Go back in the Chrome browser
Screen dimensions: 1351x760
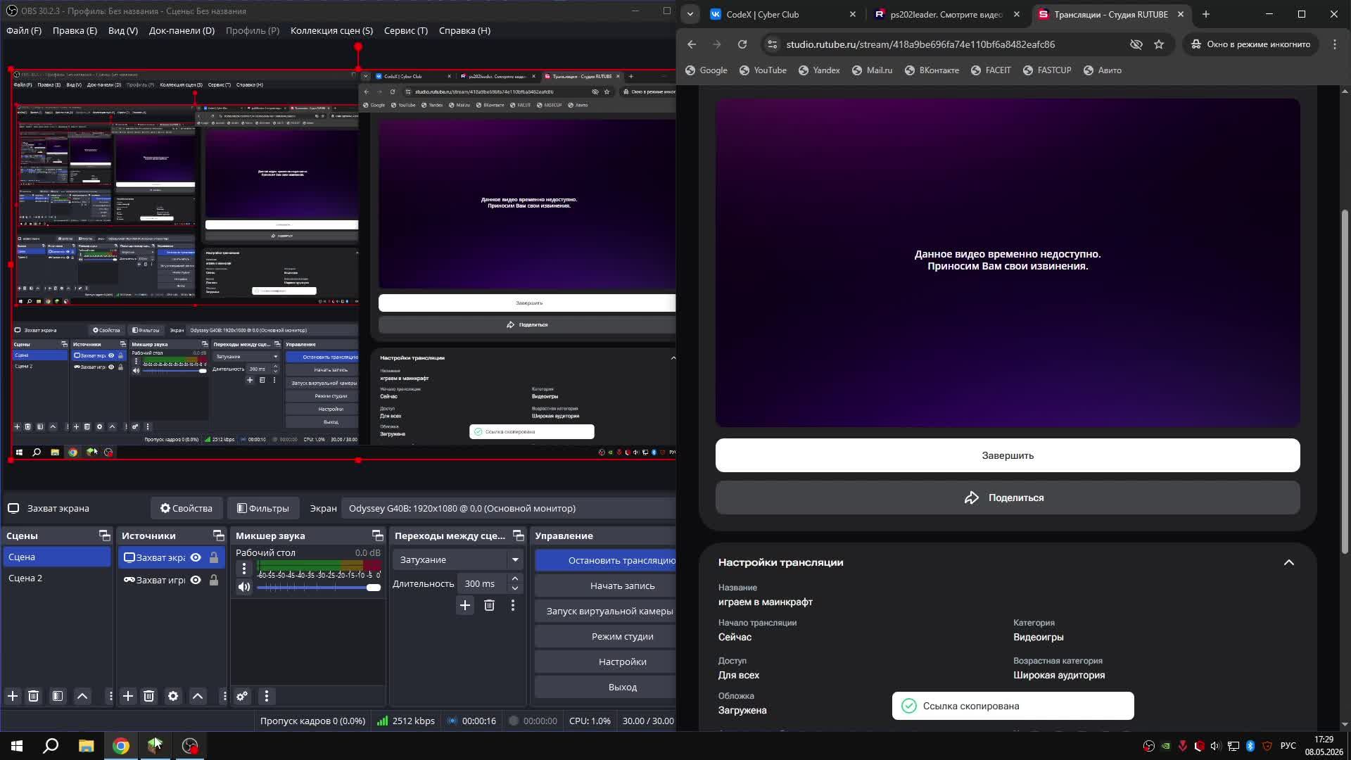click(692, 44)
